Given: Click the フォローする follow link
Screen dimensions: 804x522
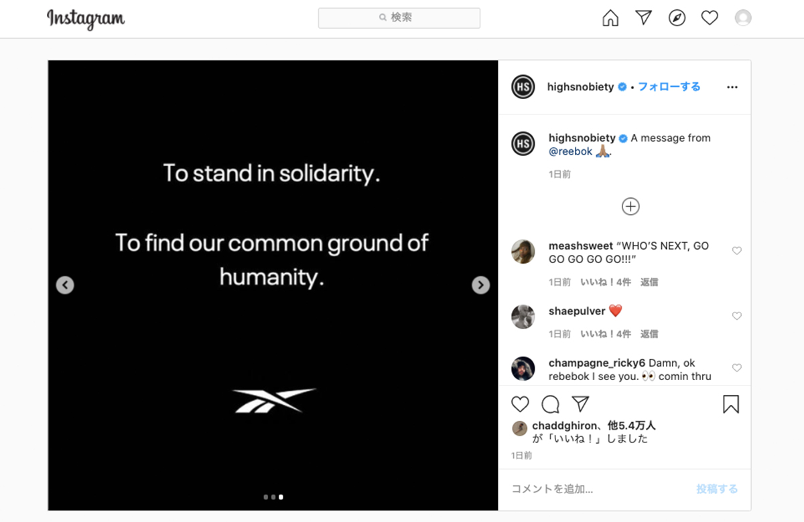Looking at the screenshot, I should point(669,87).
